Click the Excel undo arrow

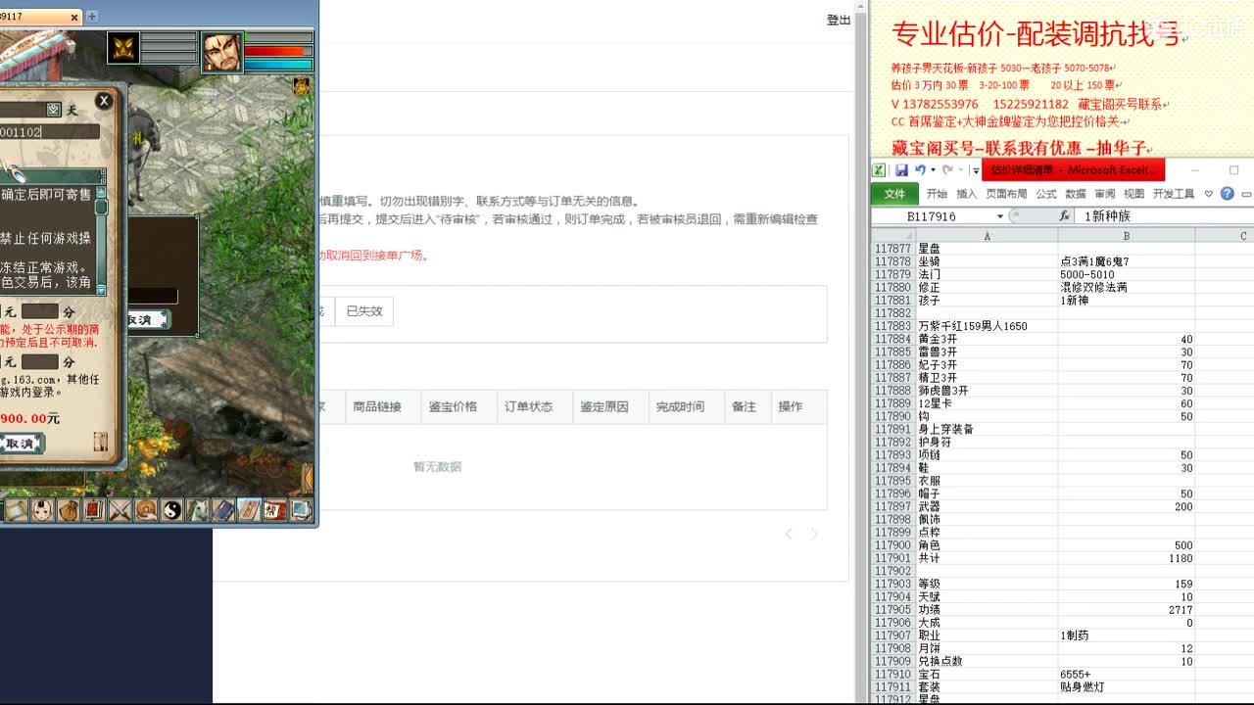pos(920,170)
